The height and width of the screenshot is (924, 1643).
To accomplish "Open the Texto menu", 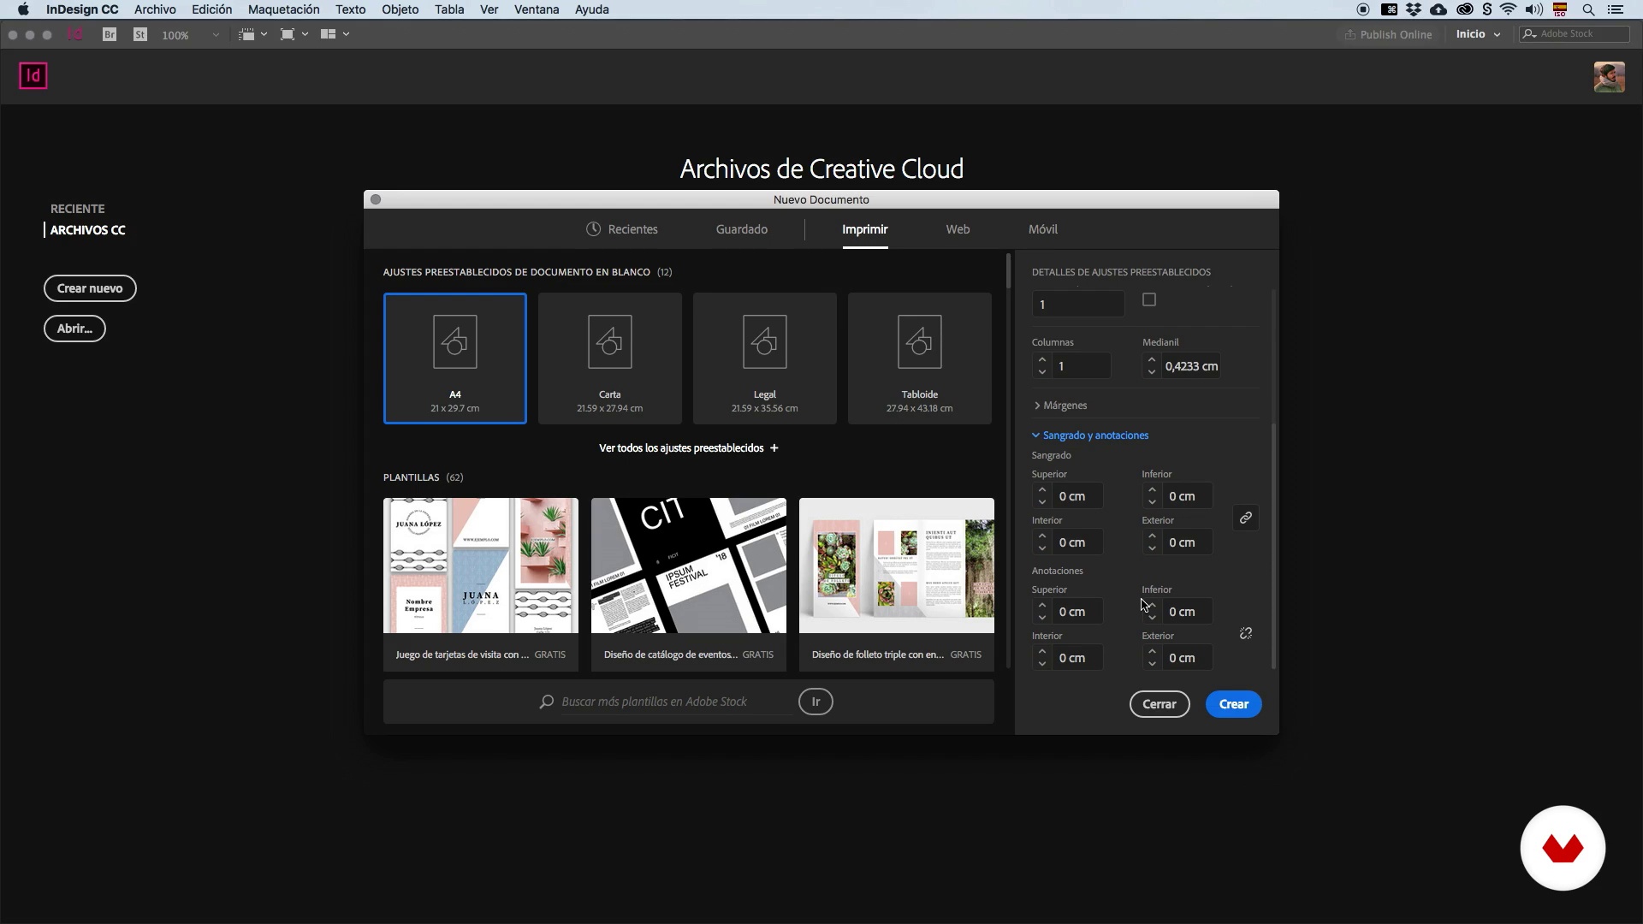I will tap(350, 10).
